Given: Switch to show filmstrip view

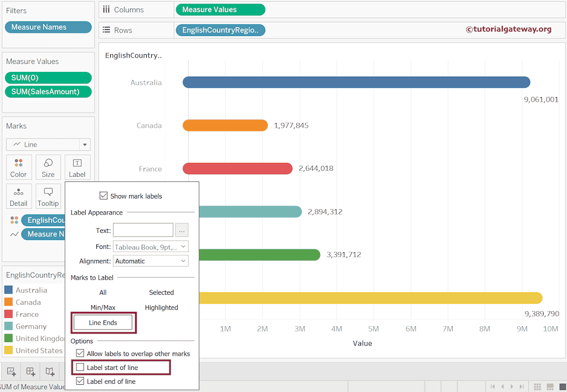Looking at the screenshot, I should (x=550, y=386).
